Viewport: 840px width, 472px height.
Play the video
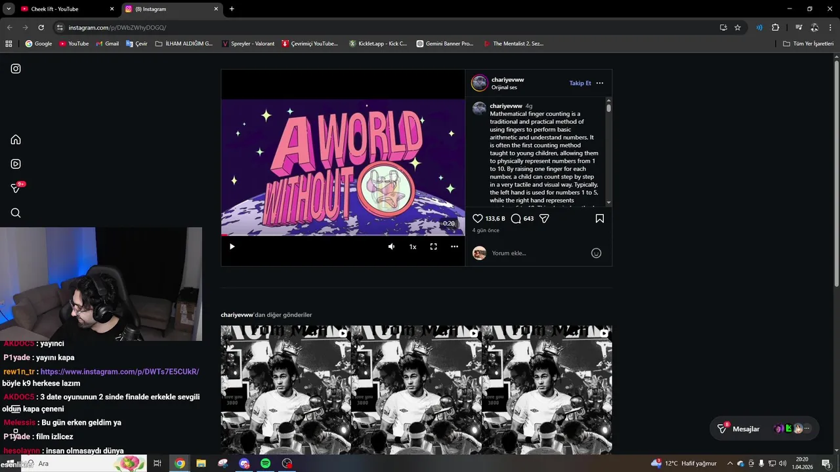point(232,246)
